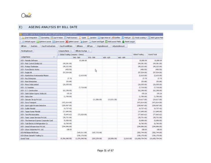Viewport: 211px width, 163px height.
Task: Click the BillType filter field
Action: pos(91,46)
